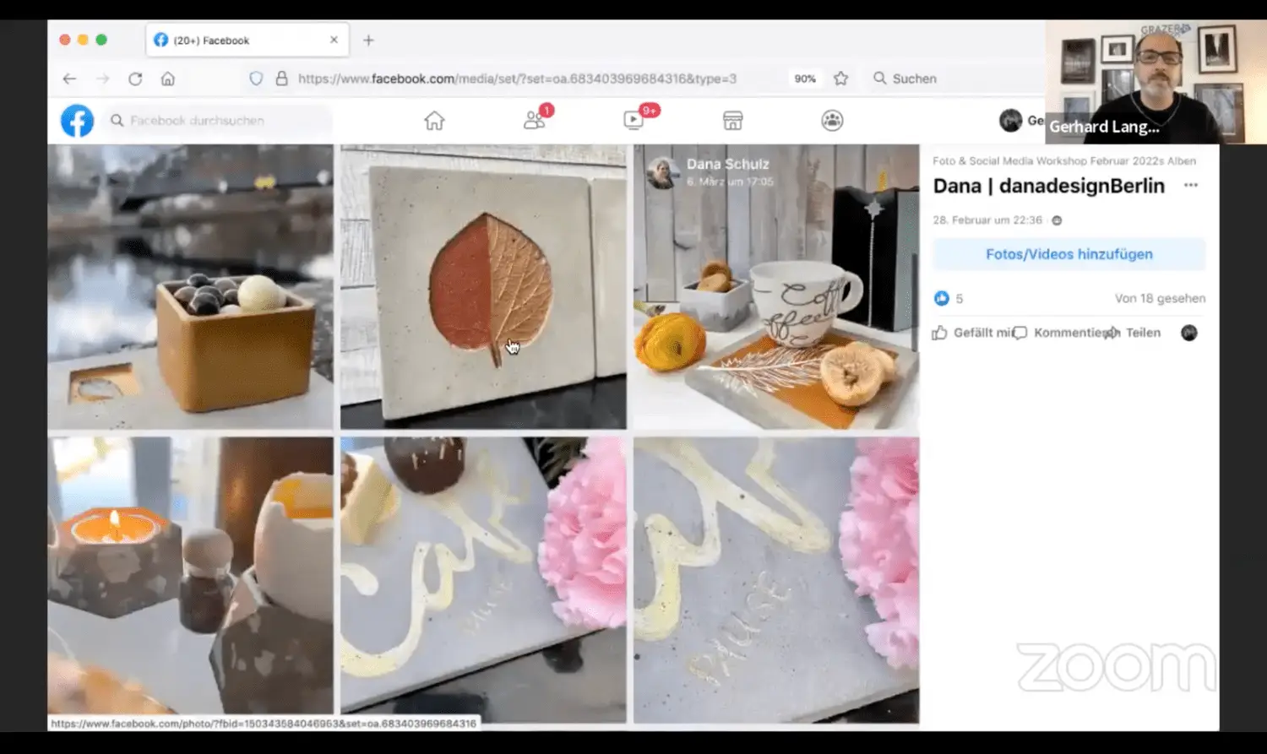Open a new browser tab

point(368,41)
